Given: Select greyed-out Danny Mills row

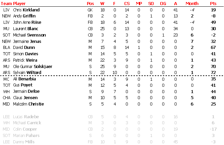Looking at the screenshot, I should (112, 142).
